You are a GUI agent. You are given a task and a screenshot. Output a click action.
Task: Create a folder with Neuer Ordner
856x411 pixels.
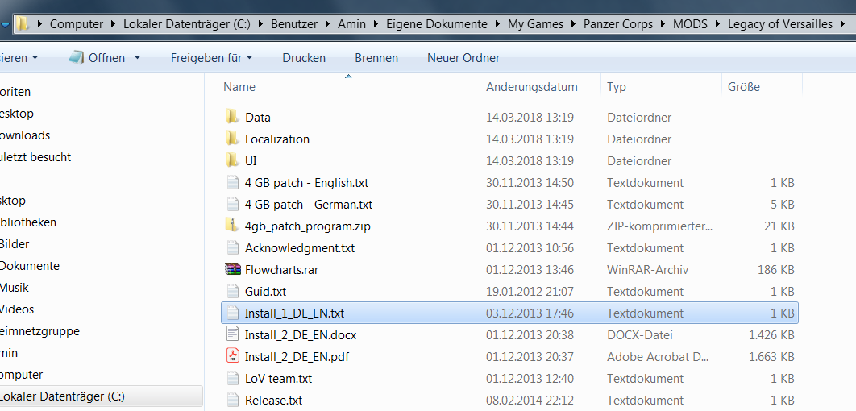463,58
